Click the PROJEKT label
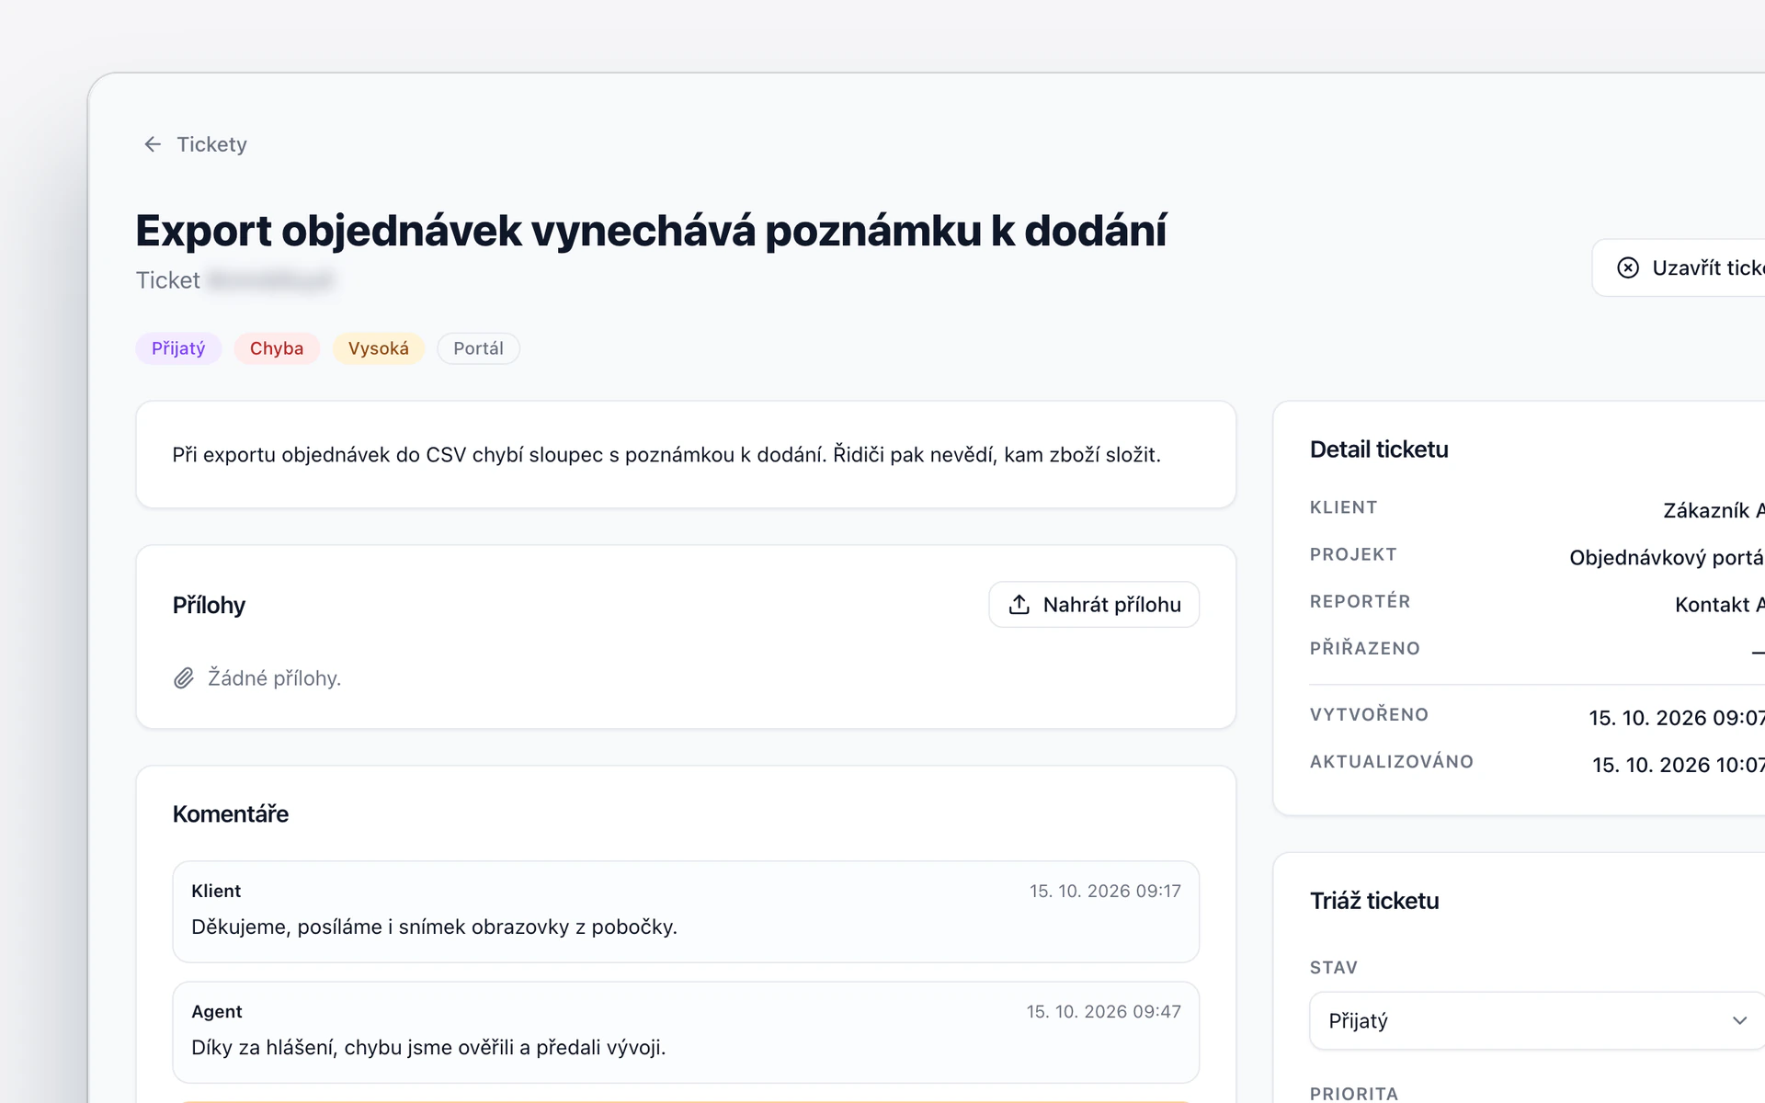Viewport: 1765px width, 1103px height. click(x=1353, y=554)
